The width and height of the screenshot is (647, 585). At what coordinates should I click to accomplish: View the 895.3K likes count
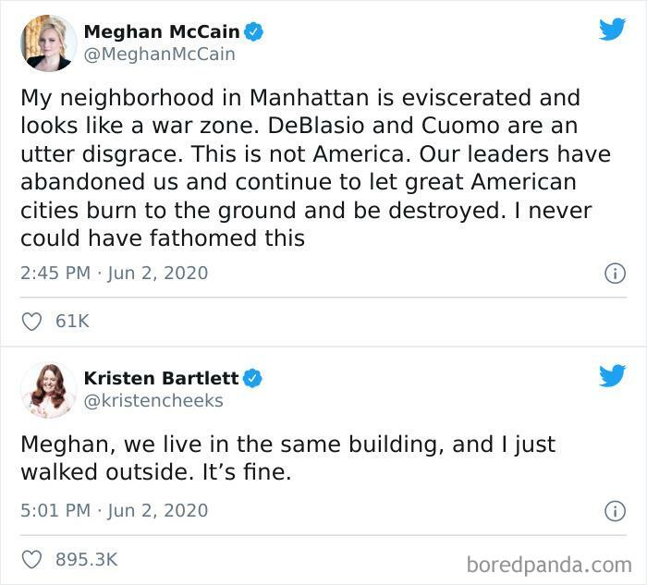coord(87,559)
